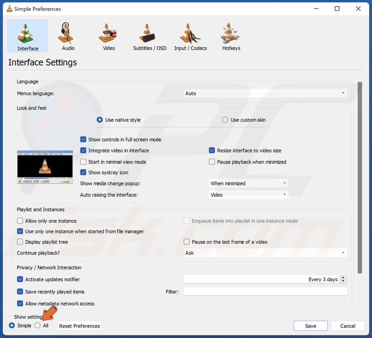
Task: Click the update interval stepper arrows
Action: [343, 279]
